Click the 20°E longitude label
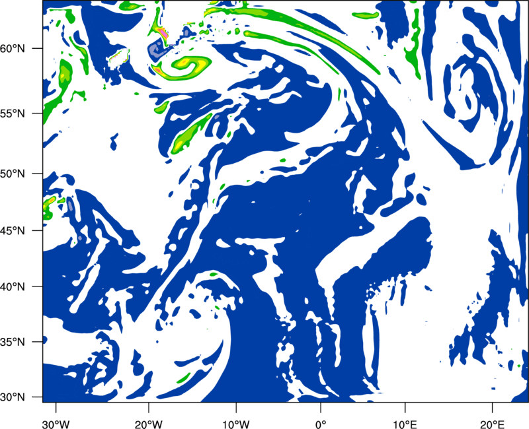This screenshot has height=429, width=529. [x=492, y=424]
